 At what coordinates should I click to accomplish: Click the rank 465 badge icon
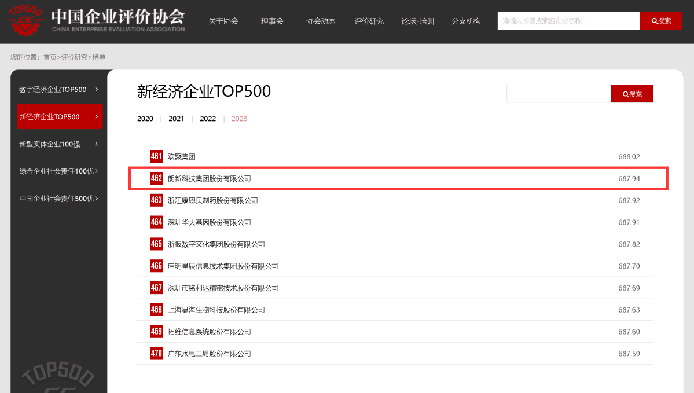(156, 244)
